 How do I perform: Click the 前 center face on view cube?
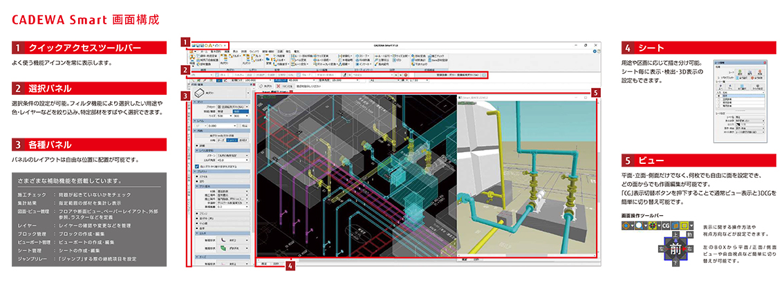coord(675,249)
